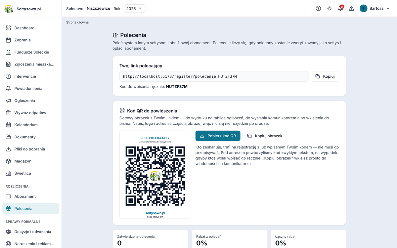
Task: Click the Zatwierdzone polecenia label
Action: click(x=136, y=237)
